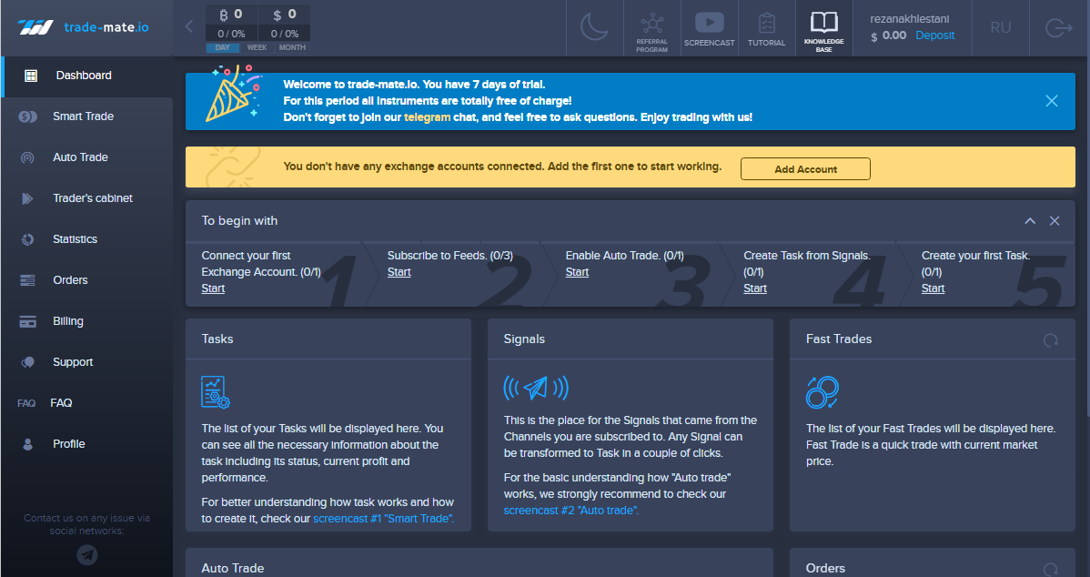The height and width of the screenshot is (577, 1090).
Task: Start connecting first Exchange Account
Action: point(213,288)
